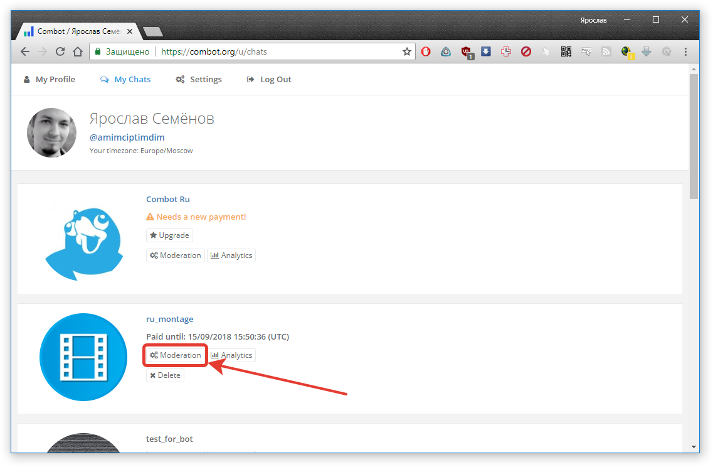Image resolution: width=713 pixels, height=467 pixels.
Task: Click the green padlock secure icon
Action: point(97,51)
